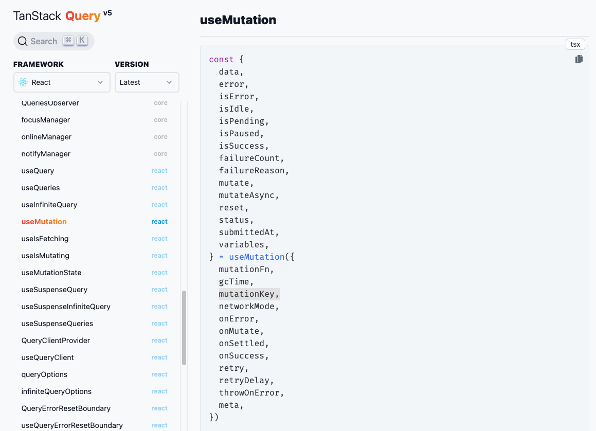
Task: Click the FRAMEWORK section label
Action: (x=39, y=64)
